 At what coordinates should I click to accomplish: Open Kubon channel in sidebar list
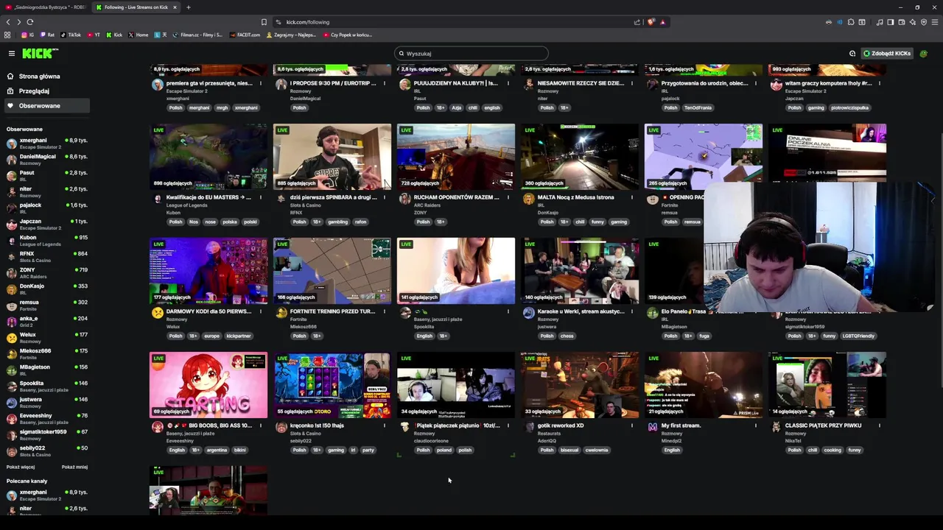click(47, 240)
